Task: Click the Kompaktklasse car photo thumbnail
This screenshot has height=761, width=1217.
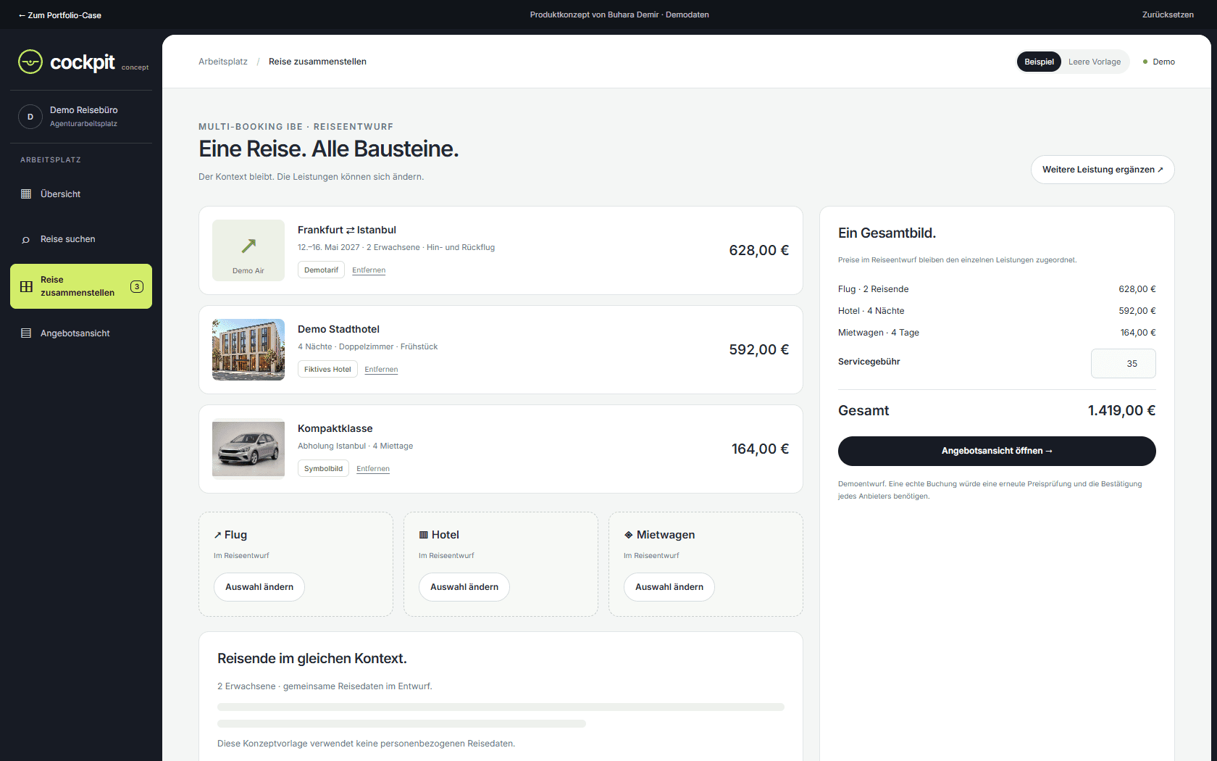Action: (x=248, y=449)
